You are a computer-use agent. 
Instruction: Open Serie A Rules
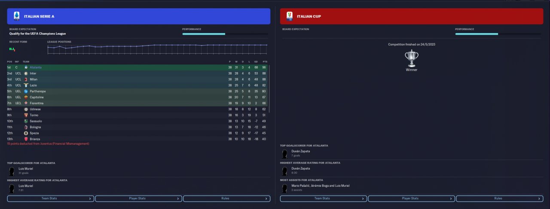point(226,199)
